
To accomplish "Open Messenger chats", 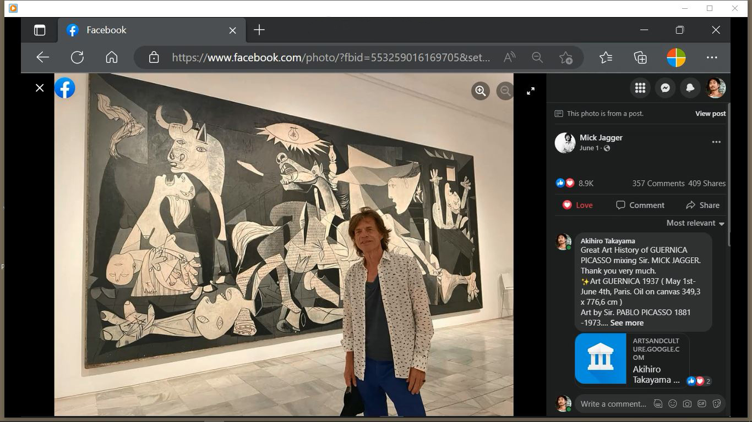I will pyautogui.click(x=665, y=88).
